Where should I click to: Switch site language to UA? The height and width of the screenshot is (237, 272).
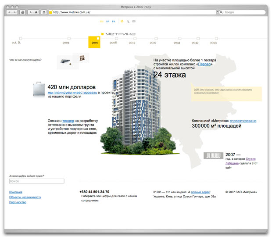(107, 21)
